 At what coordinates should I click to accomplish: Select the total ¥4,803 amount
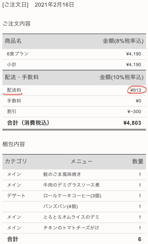132,123
